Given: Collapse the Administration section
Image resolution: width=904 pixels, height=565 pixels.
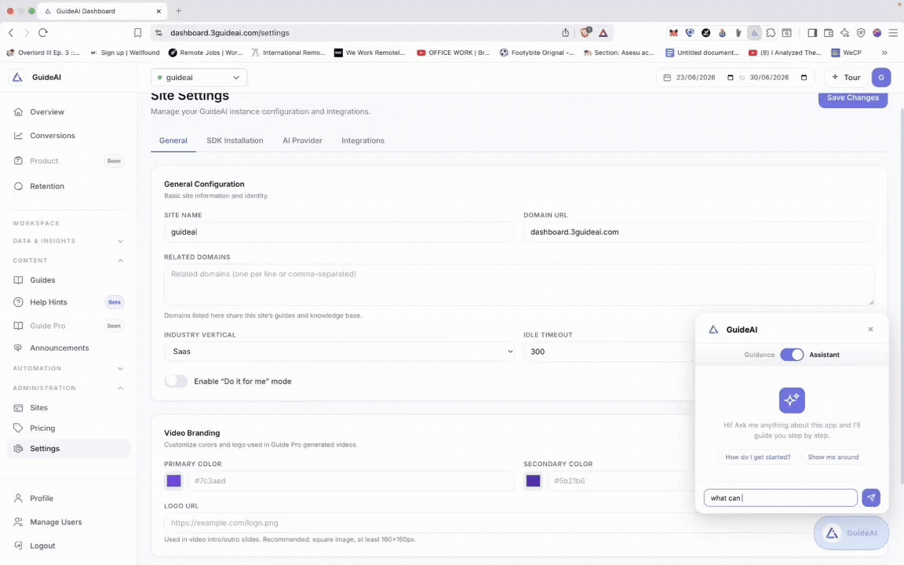Looking at the screenshot, I should tap(68, 388).
